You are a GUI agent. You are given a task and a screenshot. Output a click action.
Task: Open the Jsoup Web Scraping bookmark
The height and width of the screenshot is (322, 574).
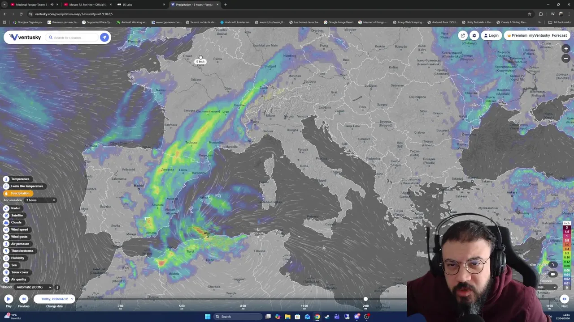pos(409,22)
